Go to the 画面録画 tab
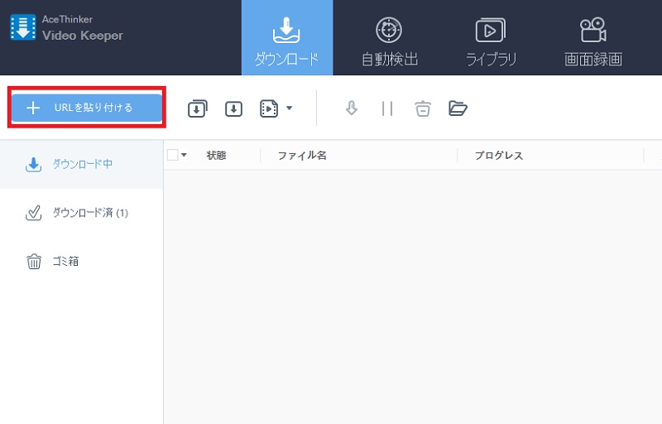This screenshot has width=662, height=424. 592,41
